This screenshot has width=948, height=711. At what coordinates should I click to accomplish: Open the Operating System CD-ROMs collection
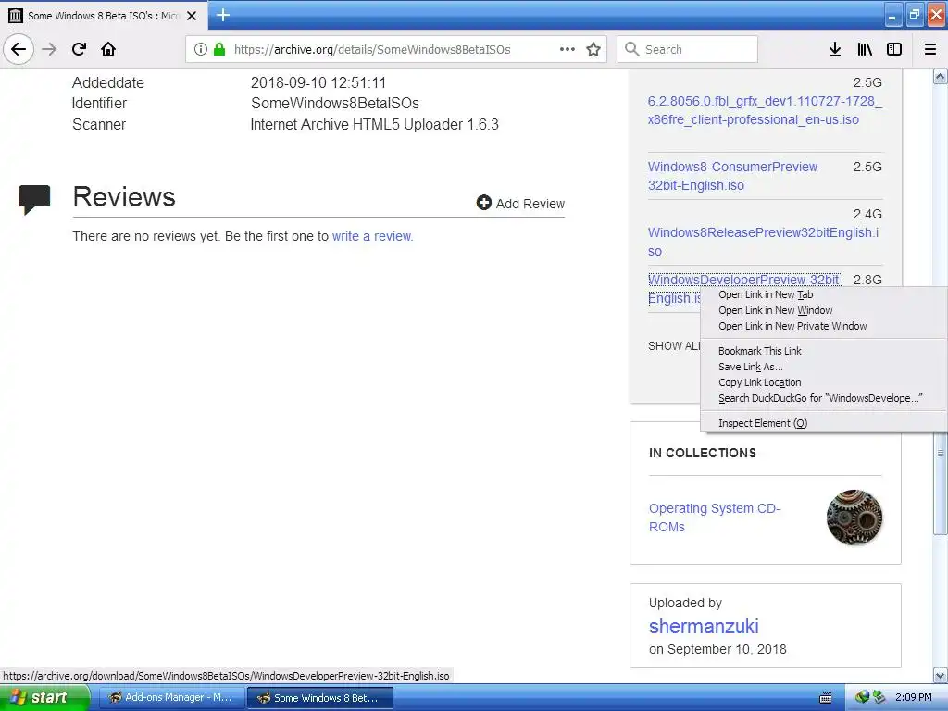point(715,517)
